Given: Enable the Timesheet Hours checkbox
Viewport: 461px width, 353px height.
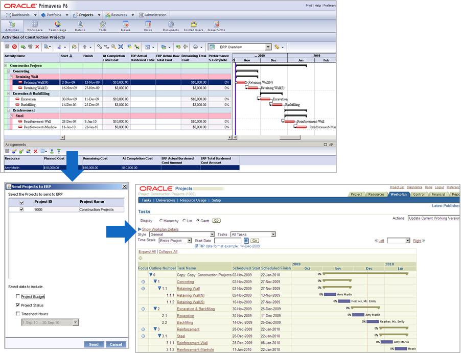Looking at the screenshot, I should [x=18, y=314].
